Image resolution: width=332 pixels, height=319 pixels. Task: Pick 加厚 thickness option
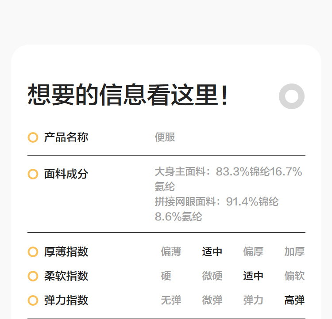point(294,252)
